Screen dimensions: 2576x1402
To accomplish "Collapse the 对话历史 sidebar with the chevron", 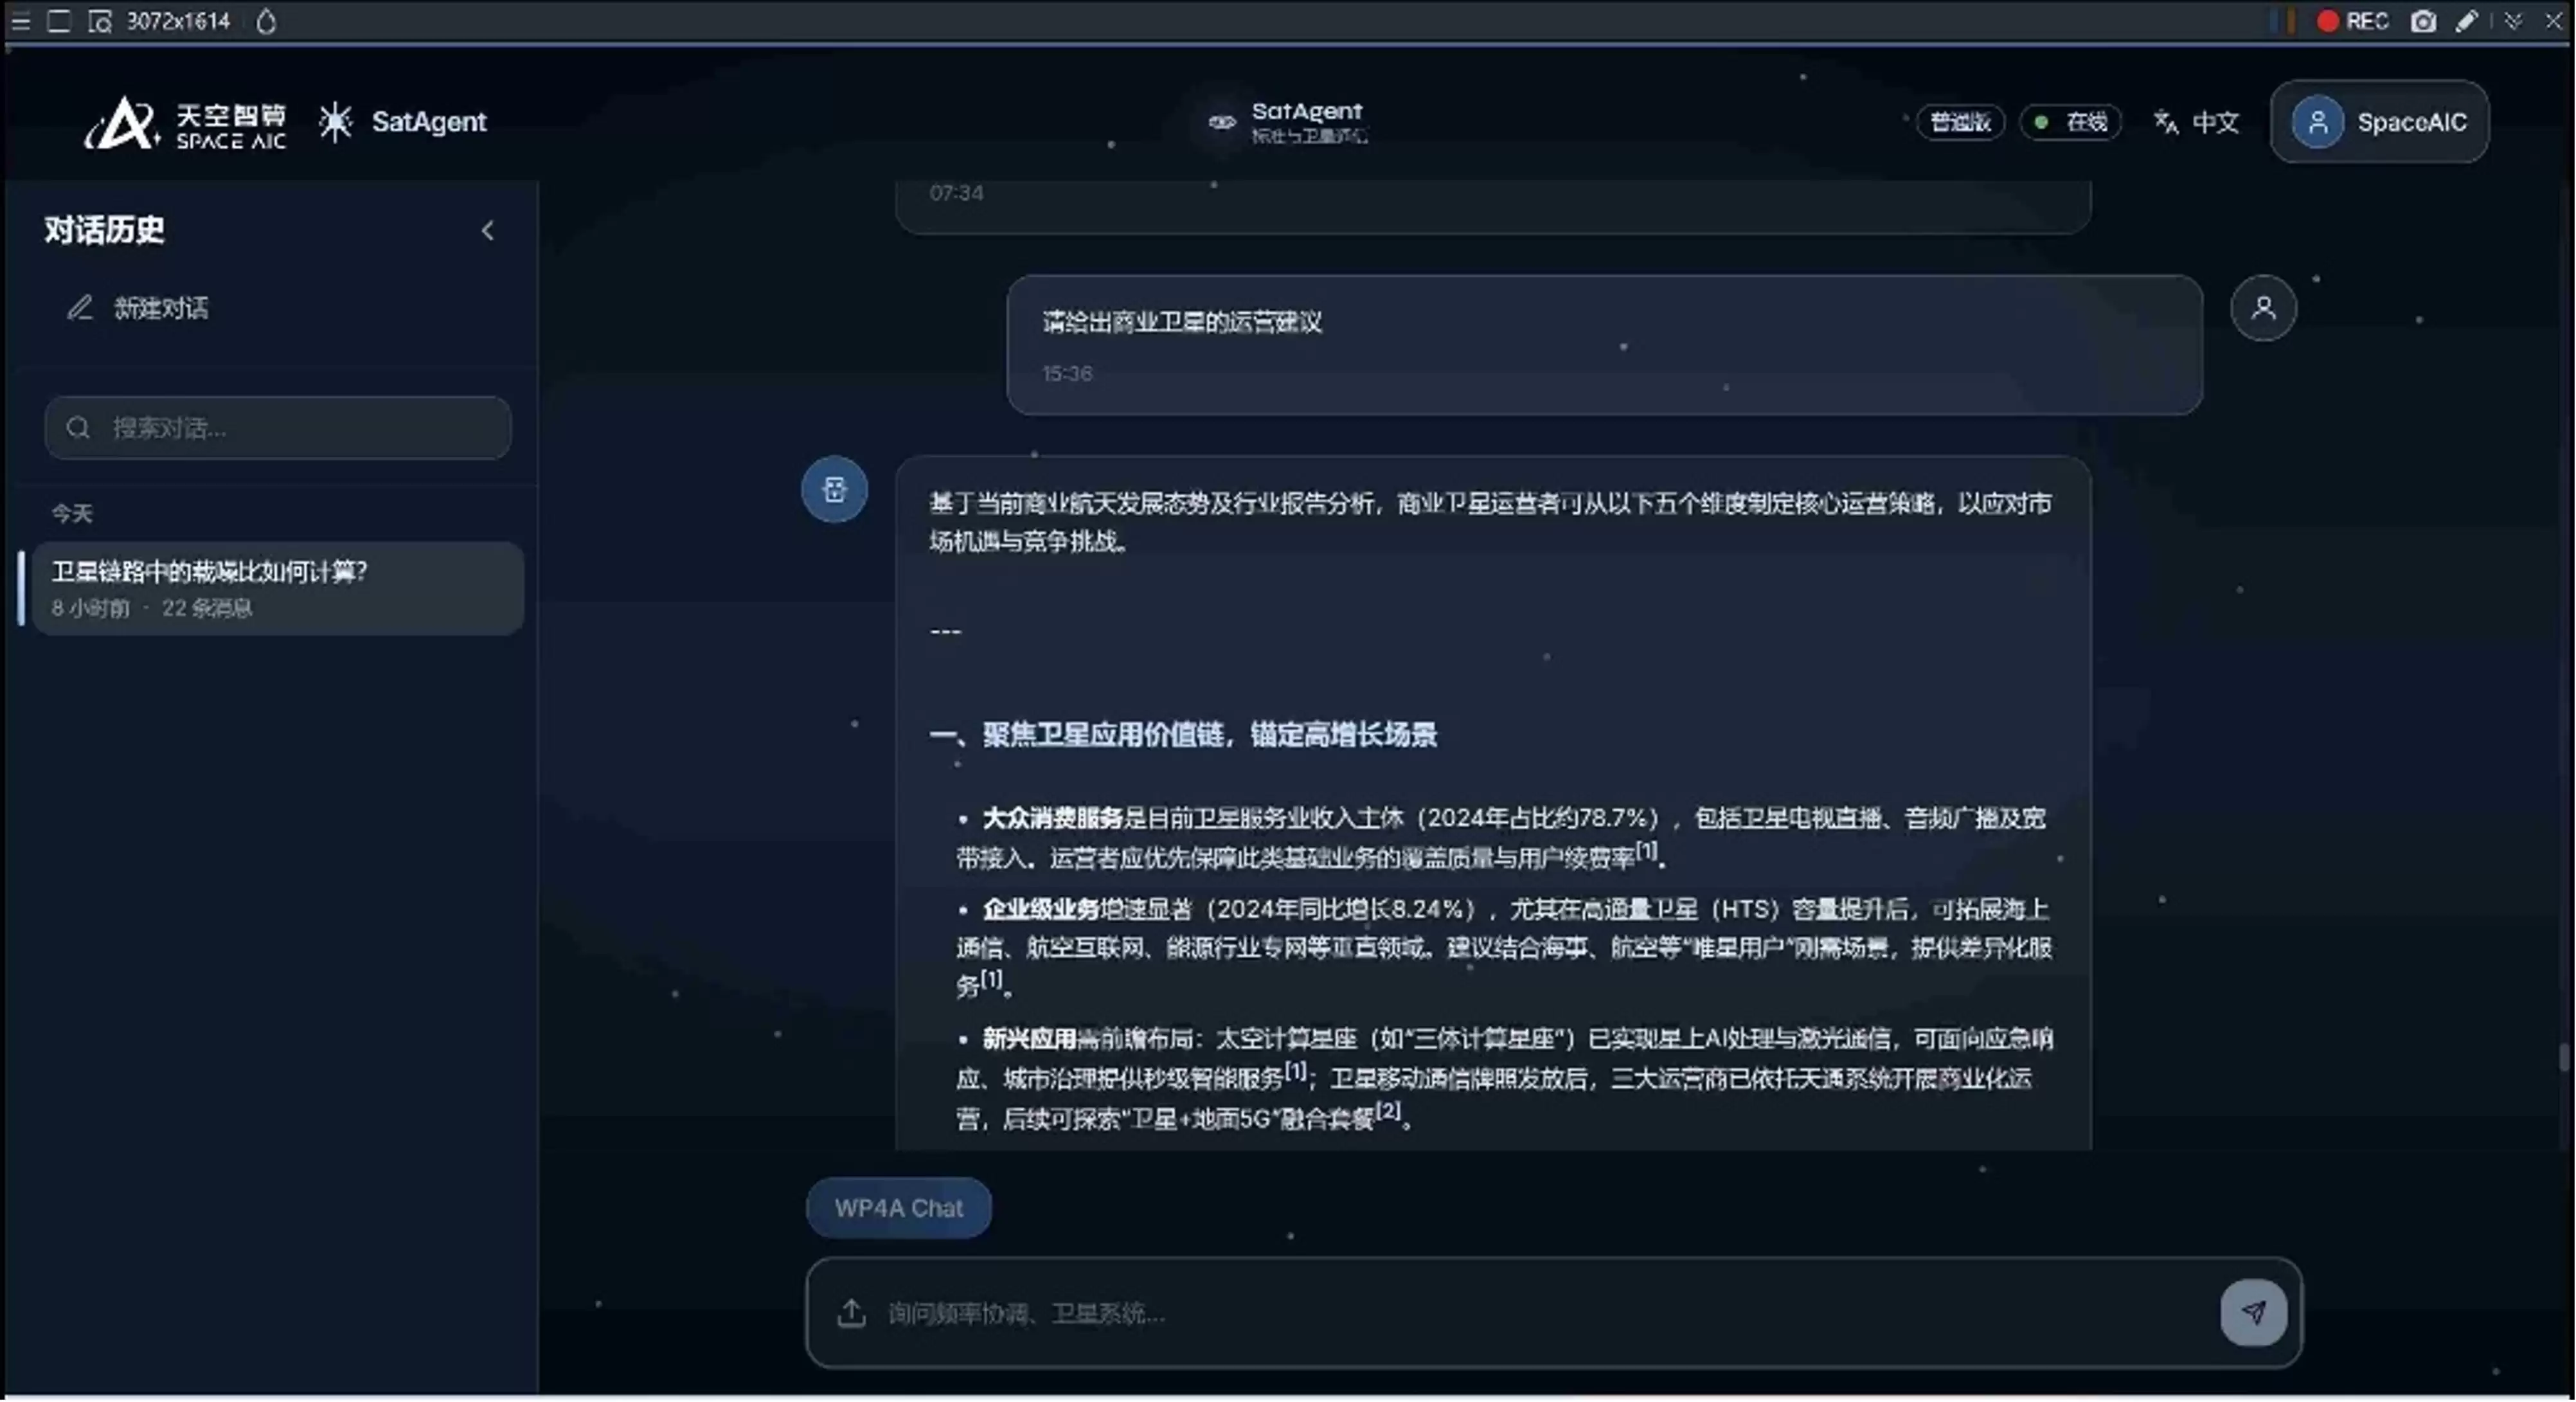I will (487, 231).
